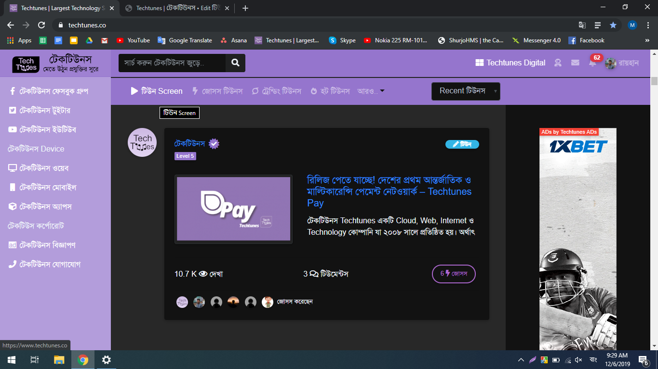Open the Google Slides bookmark icon
The width and height of the screenshot is (658, 369).
[x=74, y=40]
